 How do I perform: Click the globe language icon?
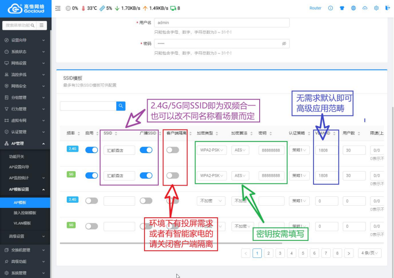(x=353, y=8)
